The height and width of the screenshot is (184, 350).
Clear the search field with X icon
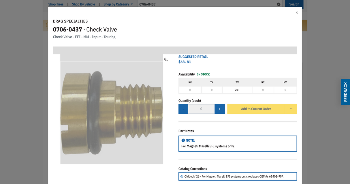[279, 4]
